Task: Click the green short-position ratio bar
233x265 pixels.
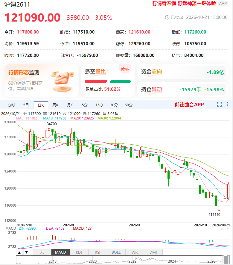Action: click(120, 81)
